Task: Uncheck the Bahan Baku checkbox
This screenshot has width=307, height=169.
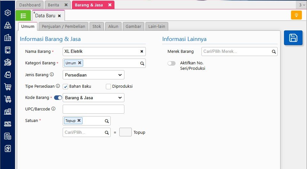Action: coord(66,86)
